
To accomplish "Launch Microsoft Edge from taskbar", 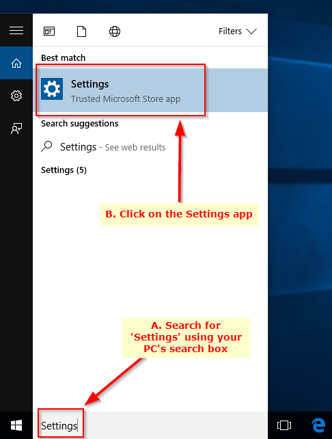I will pos(318,425).
